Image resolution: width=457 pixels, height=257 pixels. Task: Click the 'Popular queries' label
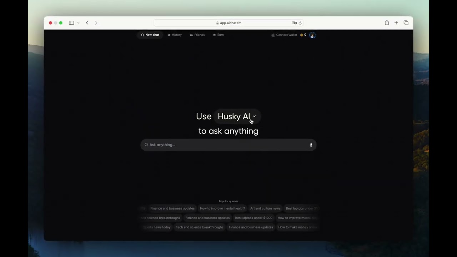(x=228, y=201)
